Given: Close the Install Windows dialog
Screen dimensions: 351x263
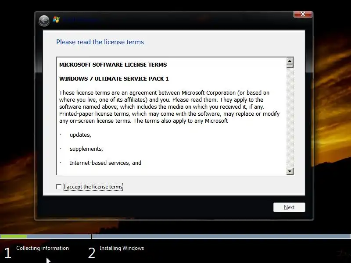Looking at the screenshot, I should click(x=303, y=14).
